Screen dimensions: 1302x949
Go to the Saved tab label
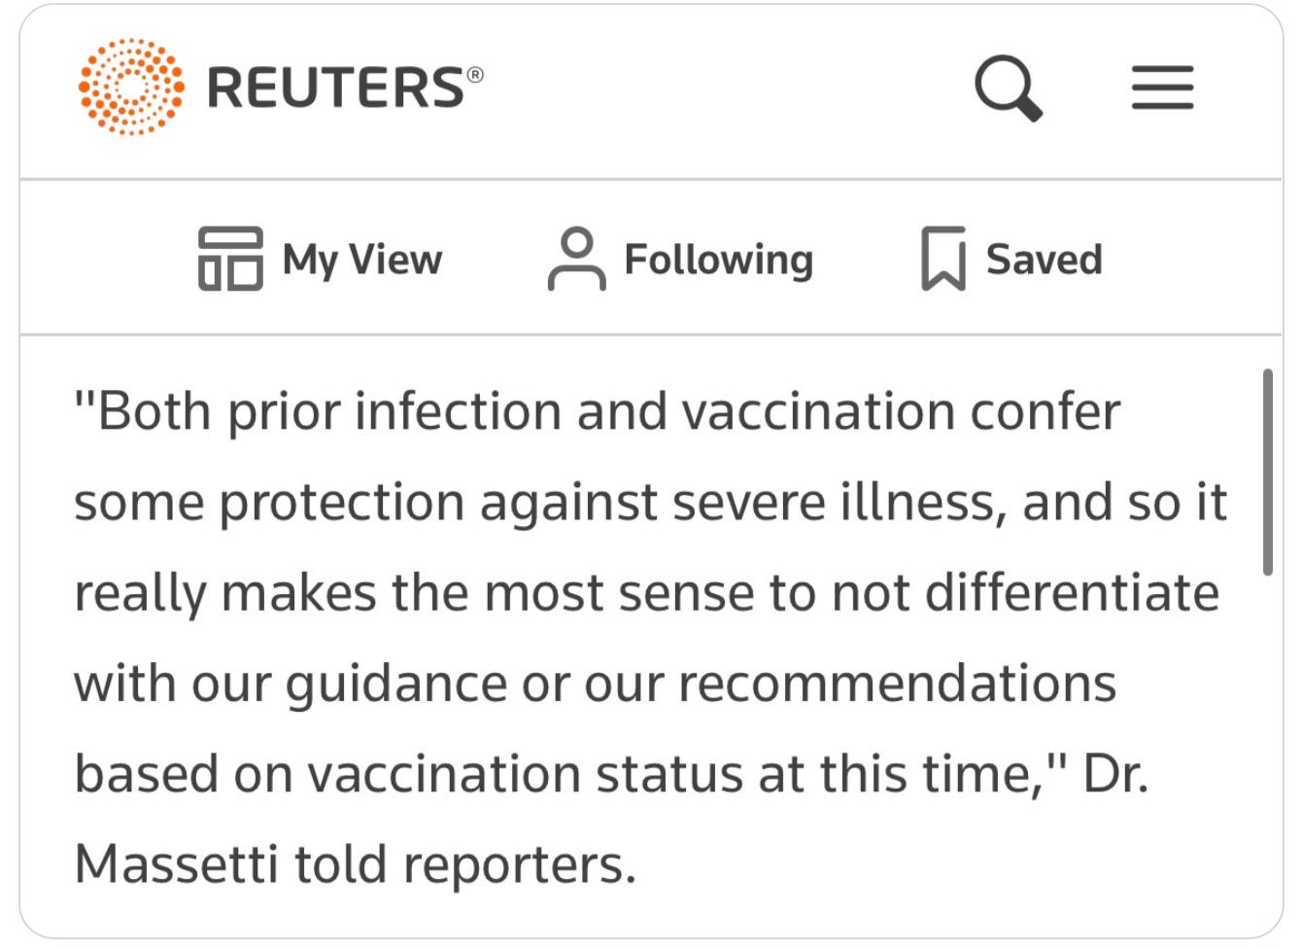[x=1044, y=260]
